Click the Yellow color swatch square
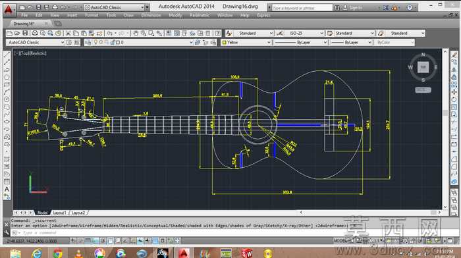 (225, 43)
